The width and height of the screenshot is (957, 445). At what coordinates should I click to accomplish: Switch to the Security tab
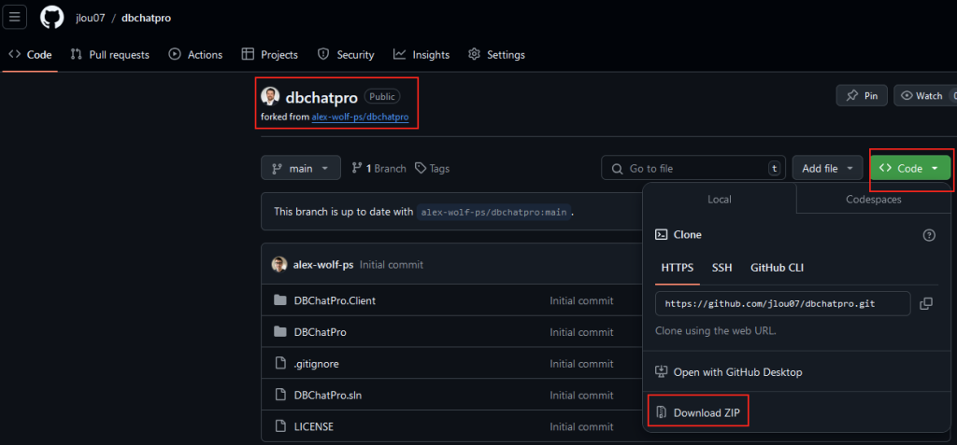click(346, 55)
